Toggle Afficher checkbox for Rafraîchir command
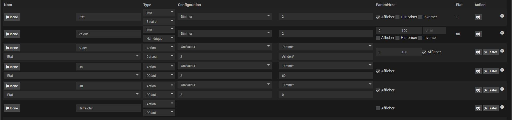Image resolution: width=512 pixels, height=120 pixels. click(x=378, y=108)
